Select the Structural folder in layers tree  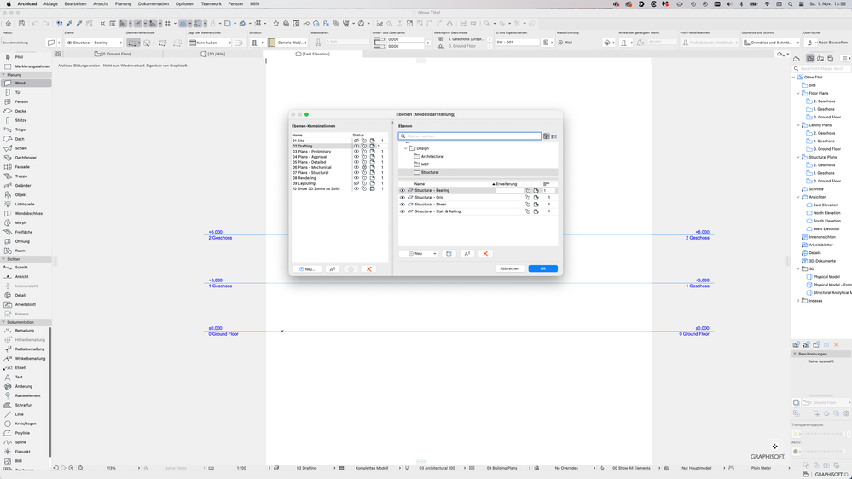click(x=430, y=172)
